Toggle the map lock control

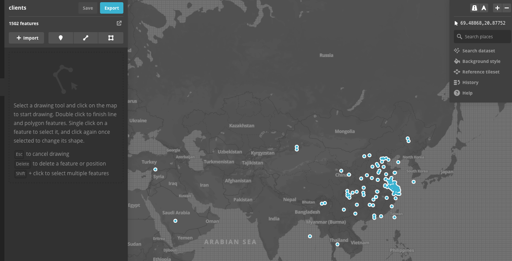click(475, 7)
